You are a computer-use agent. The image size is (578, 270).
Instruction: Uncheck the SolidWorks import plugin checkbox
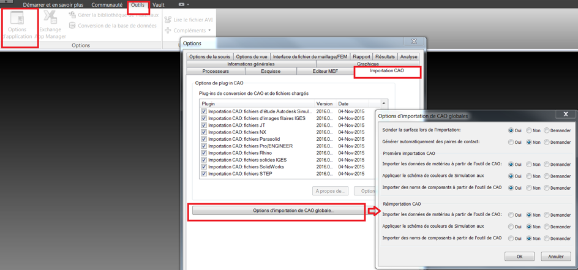click(204, 167)
